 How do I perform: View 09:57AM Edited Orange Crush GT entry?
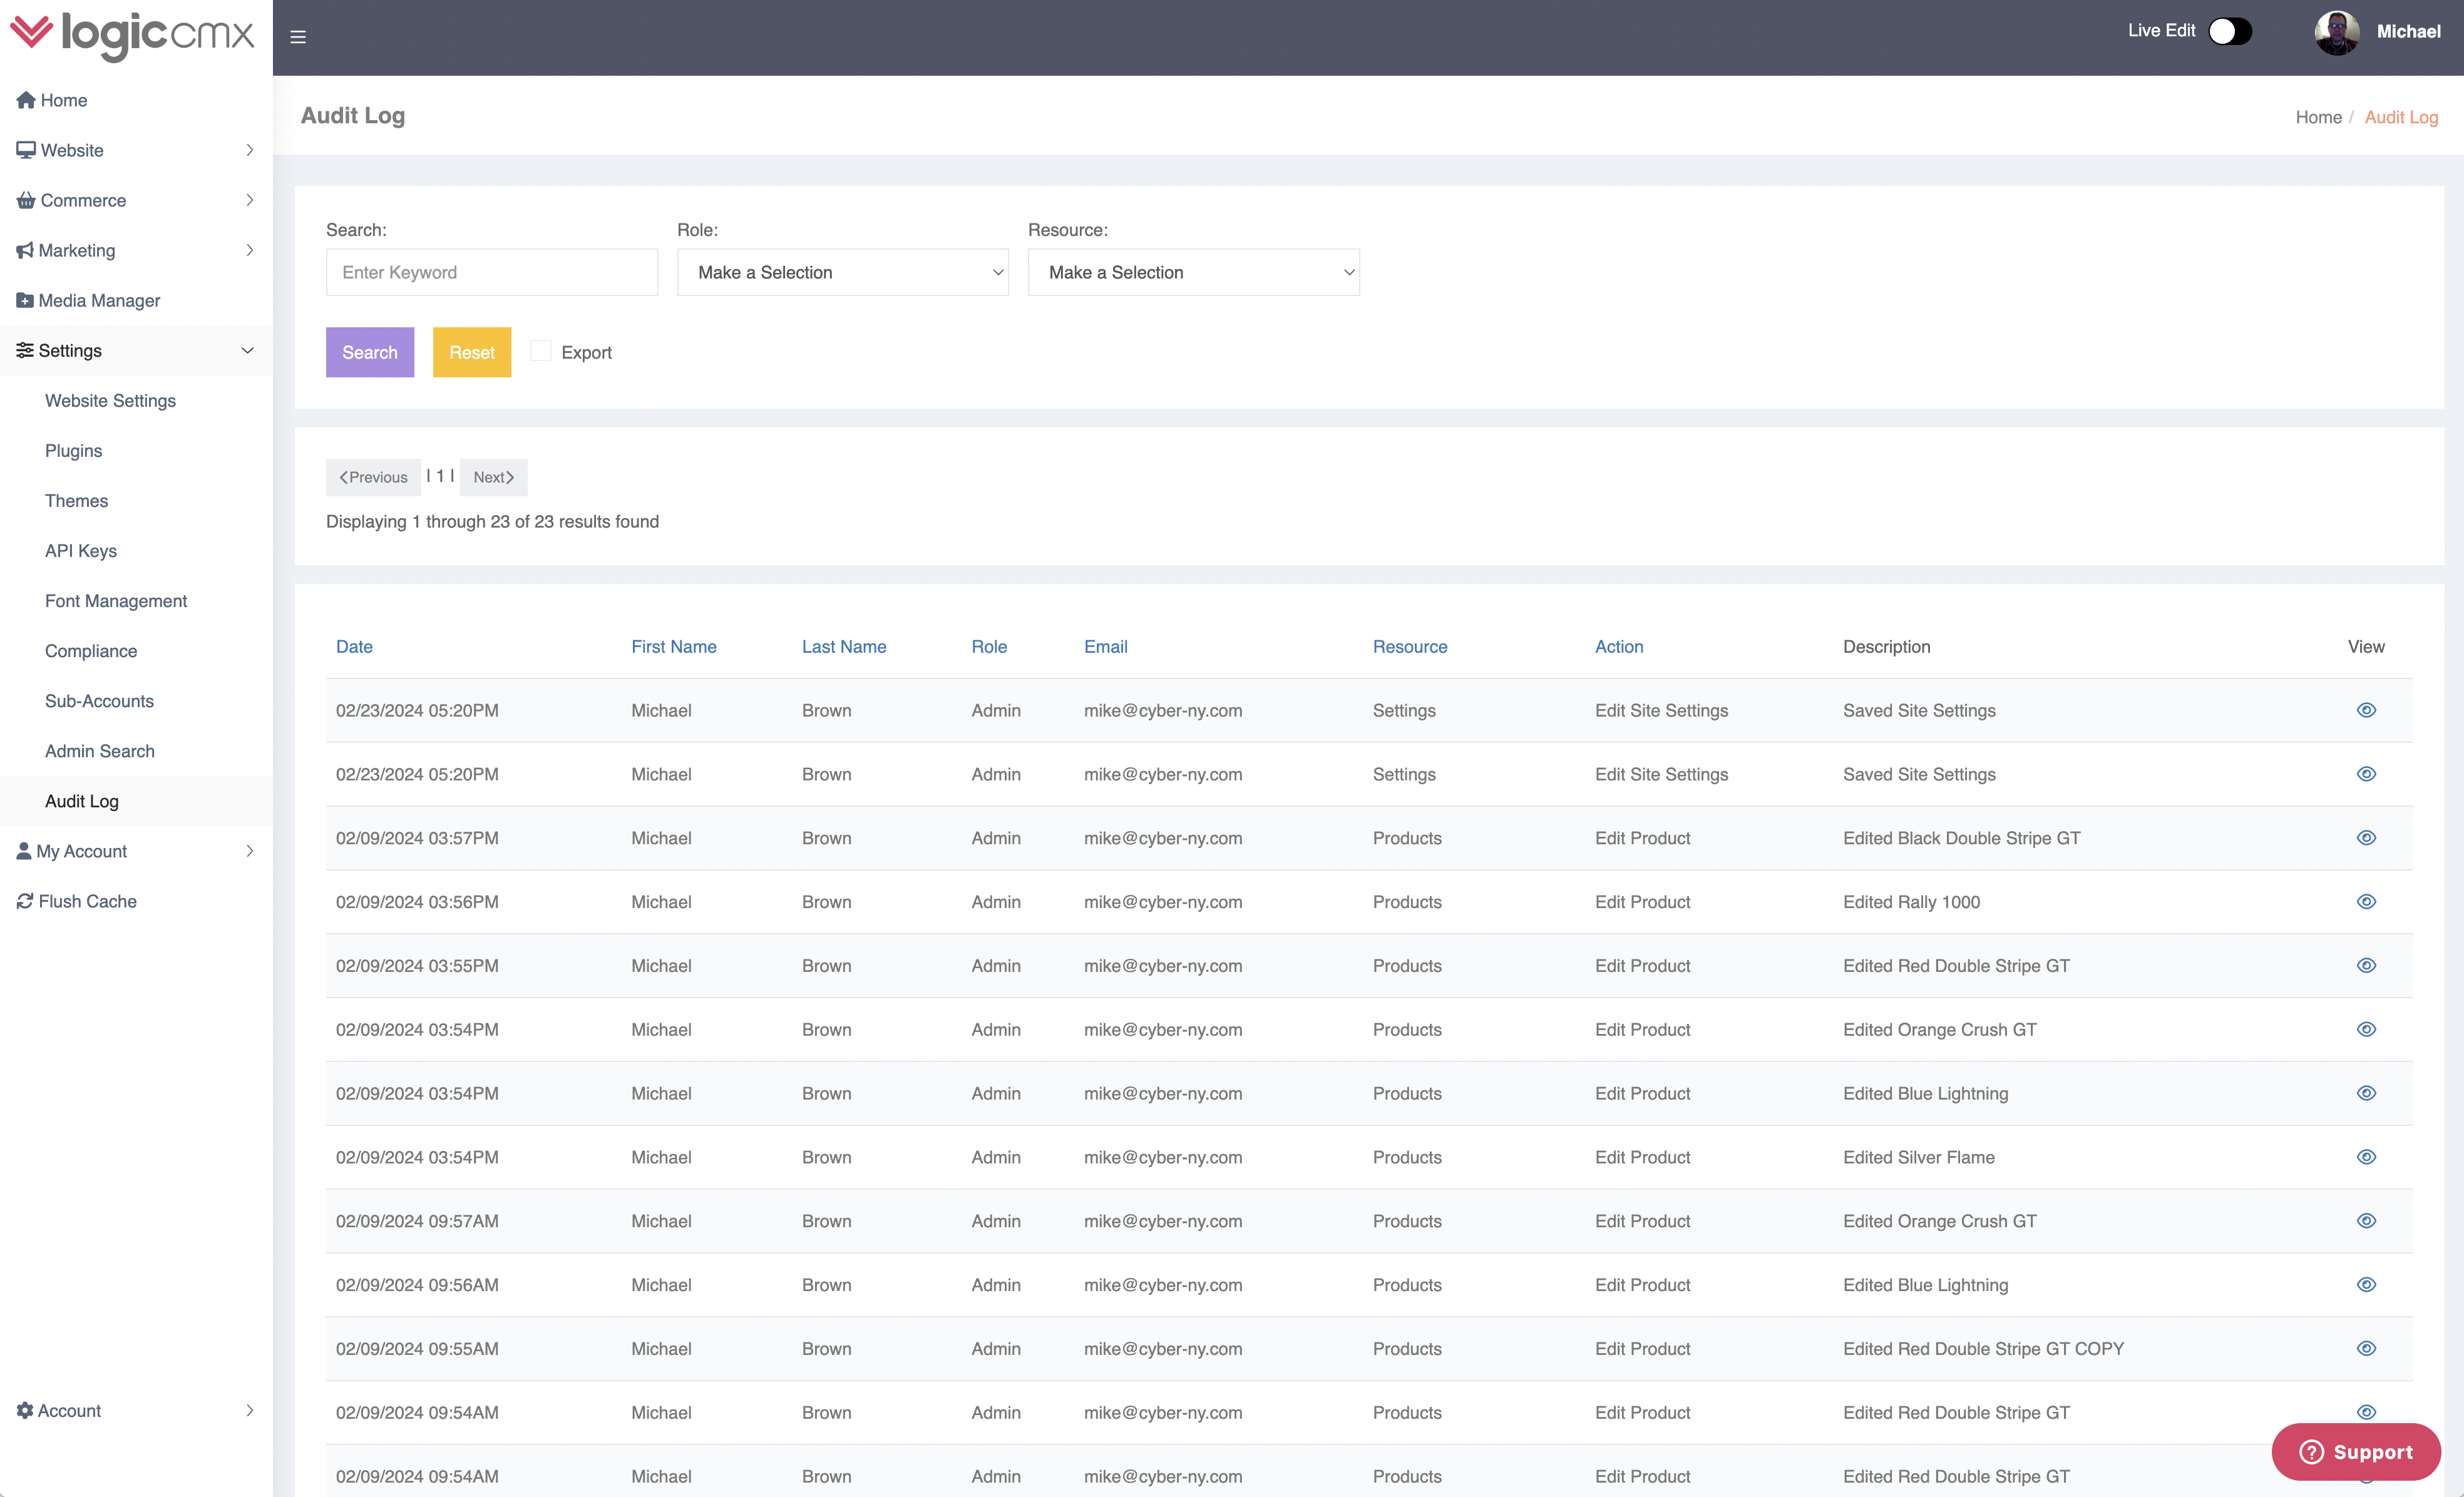click(2366, 1221)
